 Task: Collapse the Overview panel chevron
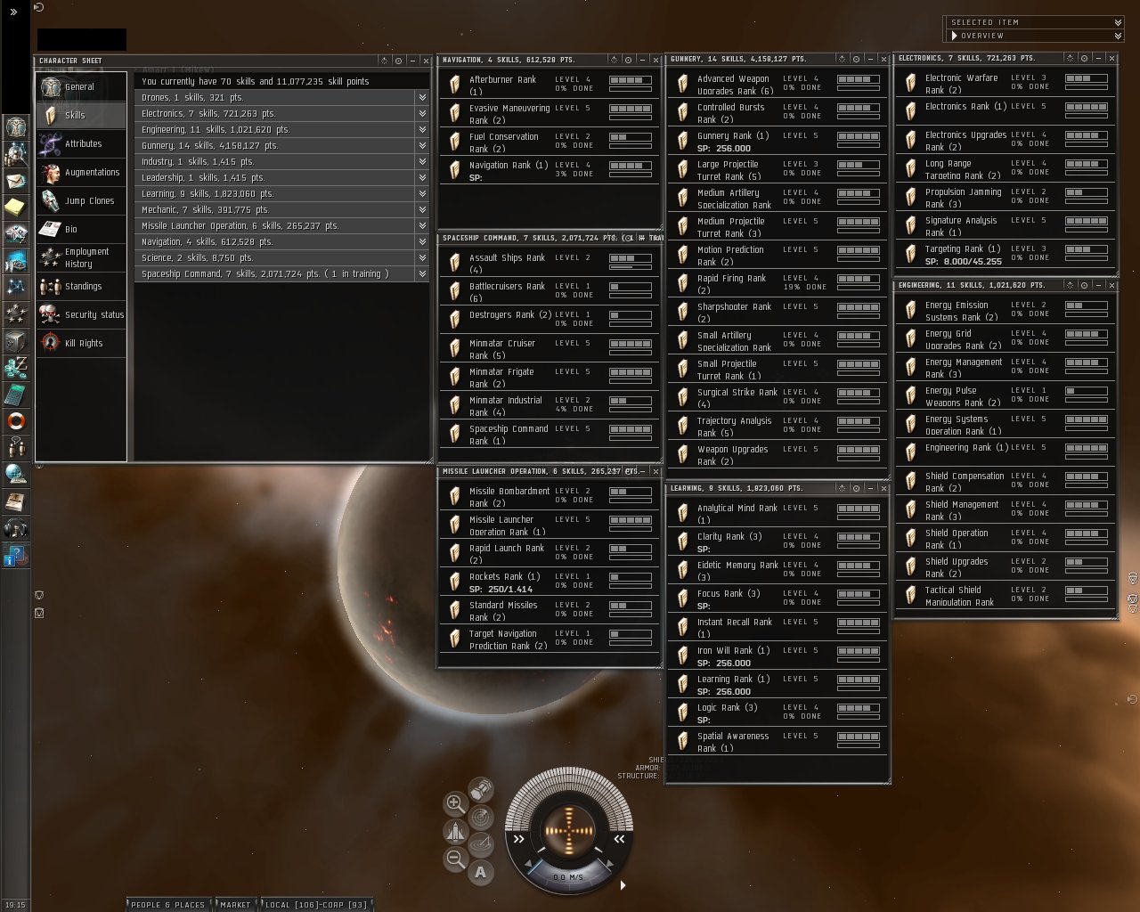[x=1118, y=36]
